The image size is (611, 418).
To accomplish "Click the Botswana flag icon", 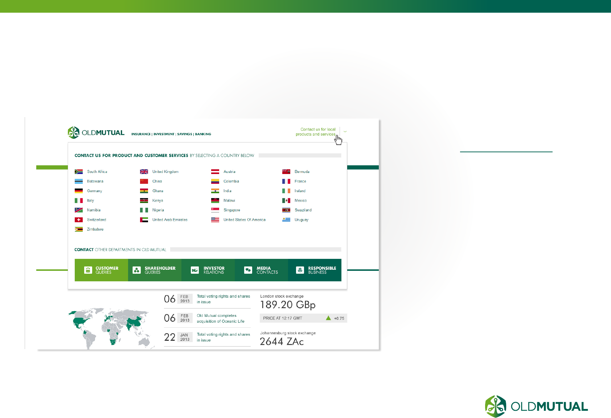I will pyautogui.click(x=79, y=181).
